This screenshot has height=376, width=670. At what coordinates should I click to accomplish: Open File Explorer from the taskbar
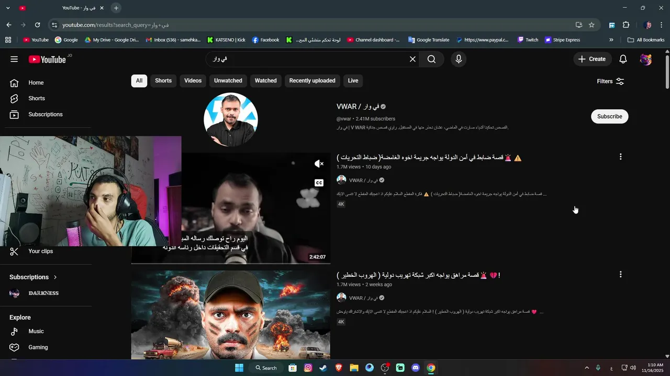tap(354, 368)
